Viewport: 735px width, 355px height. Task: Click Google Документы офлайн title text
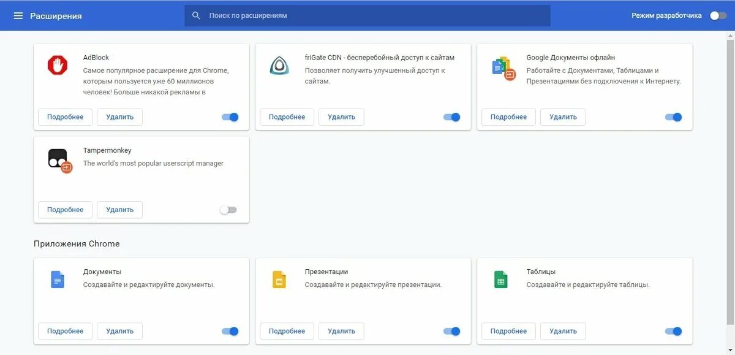coord(571,58)
